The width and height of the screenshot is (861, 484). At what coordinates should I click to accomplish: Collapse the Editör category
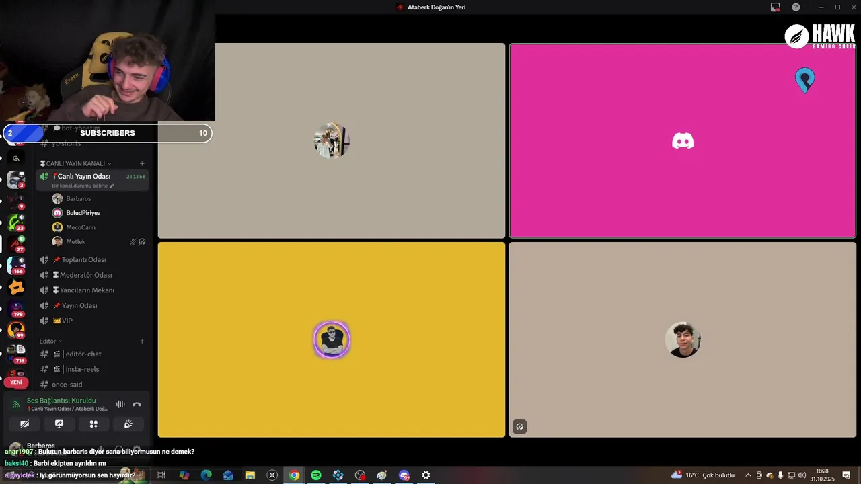tap(50, 341)
